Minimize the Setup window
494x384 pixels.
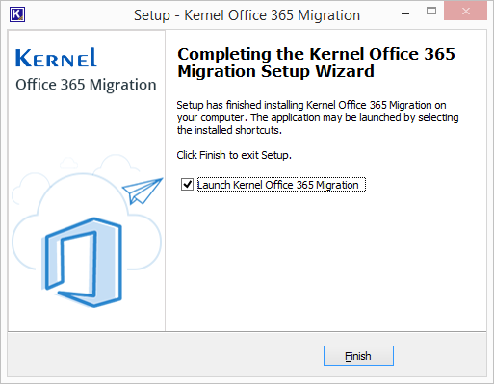(x=405, y=13)
